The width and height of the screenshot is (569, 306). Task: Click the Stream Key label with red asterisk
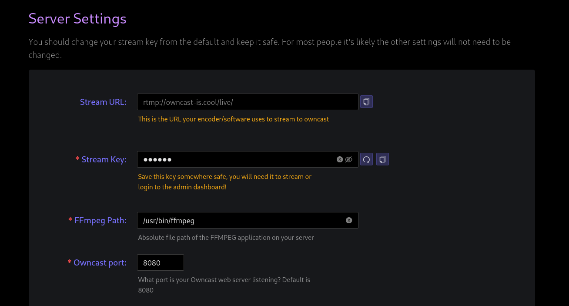(x=101, y=159)
